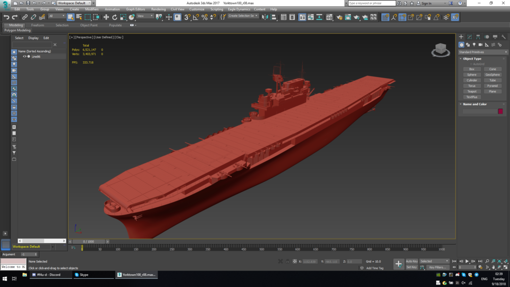Click the Teapot primitive button
510x287 pixels.
point(472,91)
